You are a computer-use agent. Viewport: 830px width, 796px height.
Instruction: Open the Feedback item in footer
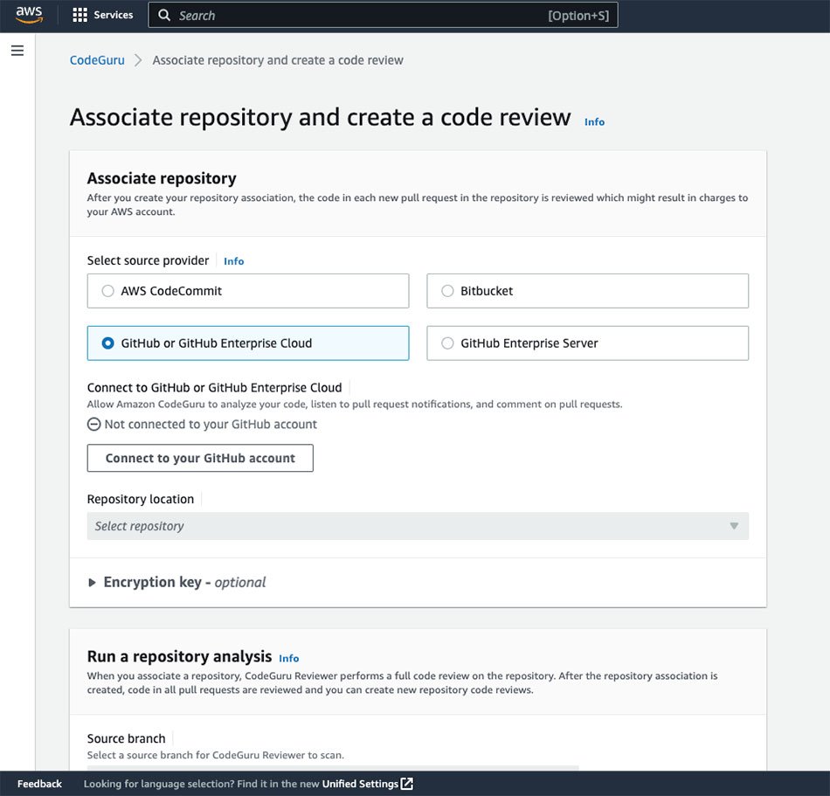pos(39,784)
